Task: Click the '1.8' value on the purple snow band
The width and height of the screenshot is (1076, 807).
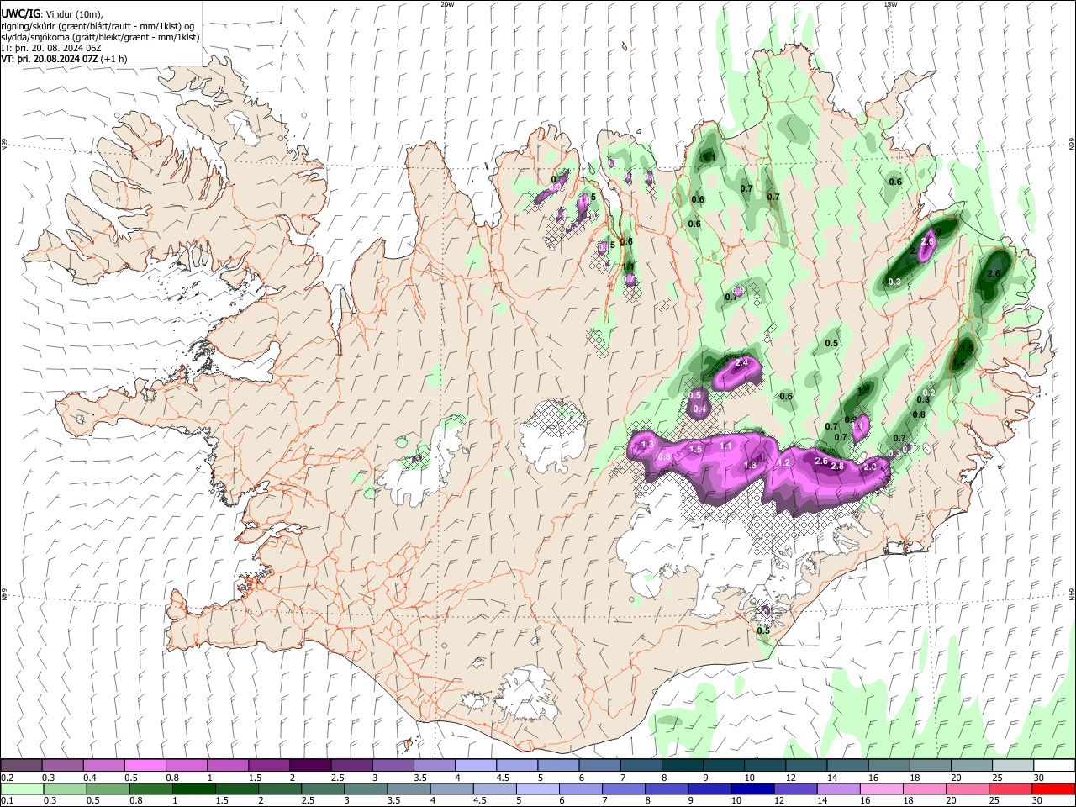Action: point(751,465)
